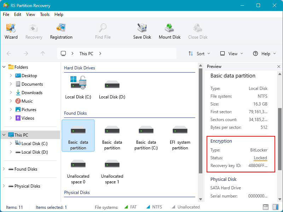The image size is (283, 212).
Task: Click Physical Disks group header in list
Action: pyautogui.click(x=77, y=193)
